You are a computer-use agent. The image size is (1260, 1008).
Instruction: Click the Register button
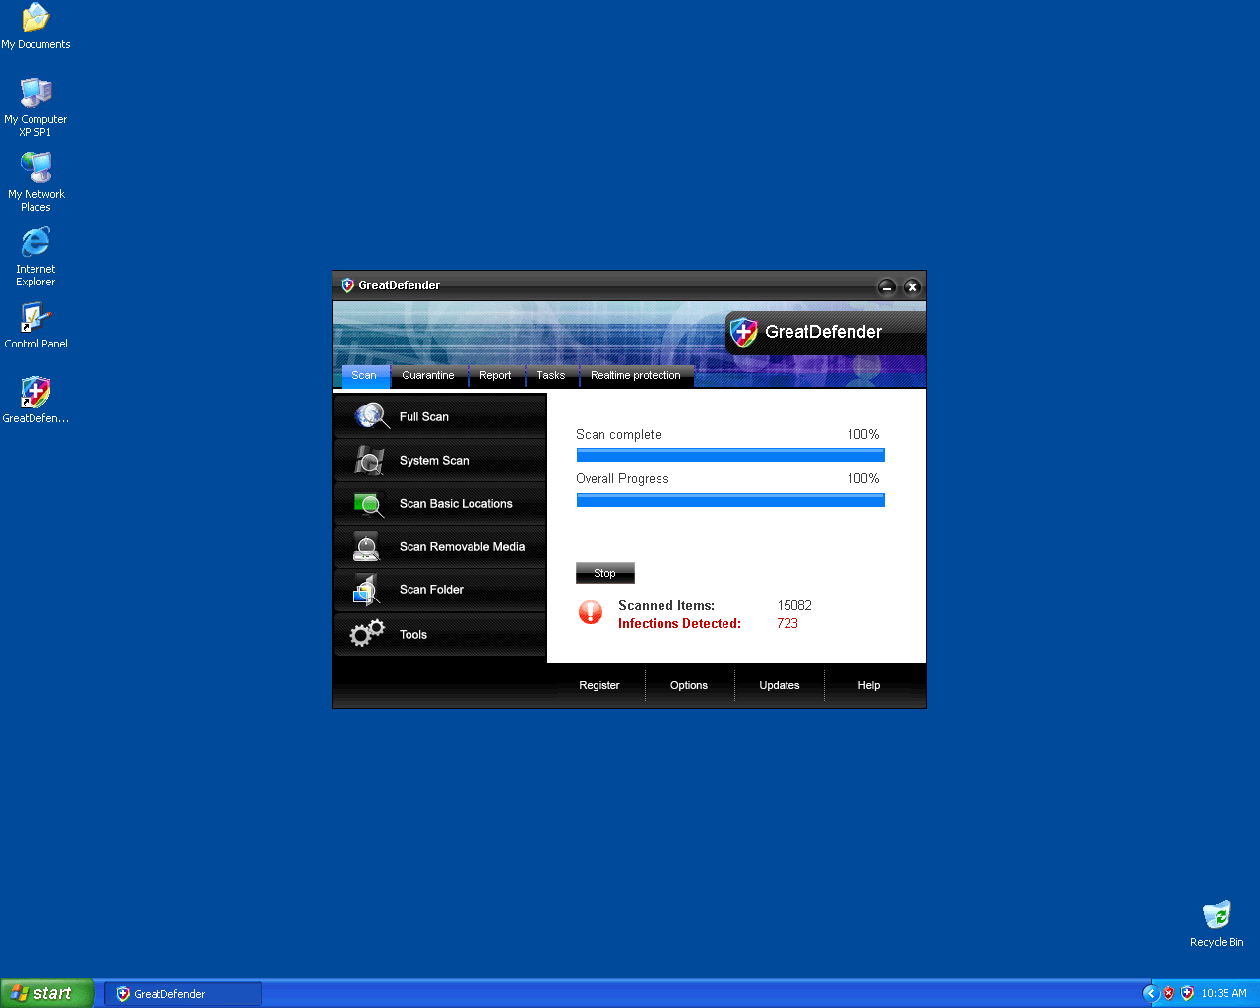pyautogui.click(x=599, y=685)
